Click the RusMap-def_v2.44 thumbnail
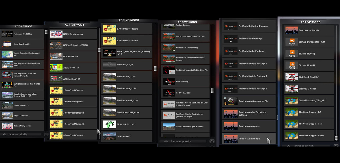This screenshot has width=340, height=163. point(109,76)
